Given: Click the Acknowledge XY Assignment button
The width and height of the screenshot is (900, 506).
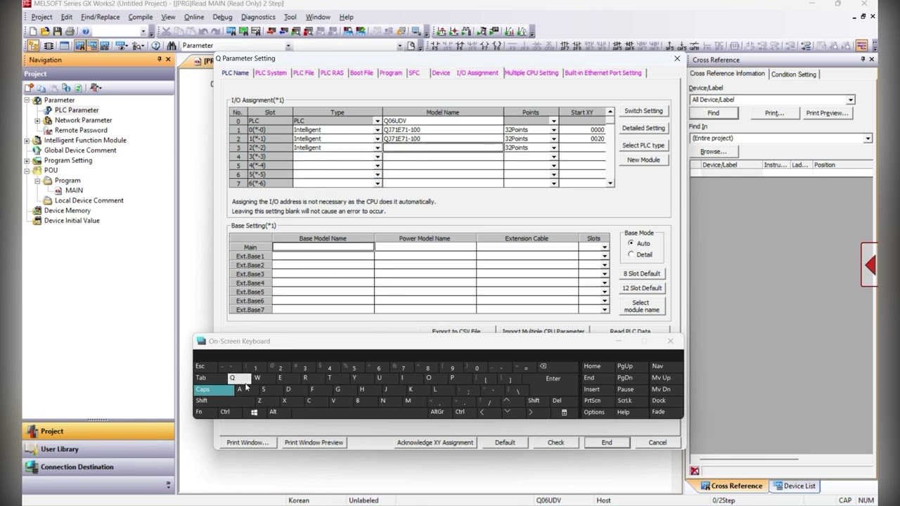Looking at the screenshot, I should [x=435, y=443].
